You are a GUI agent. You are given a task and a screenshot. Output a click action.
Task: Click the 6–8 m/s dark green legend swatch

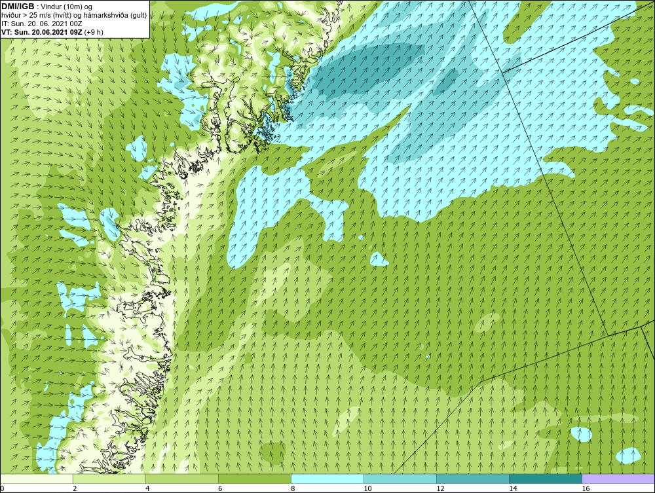[254, 479]
